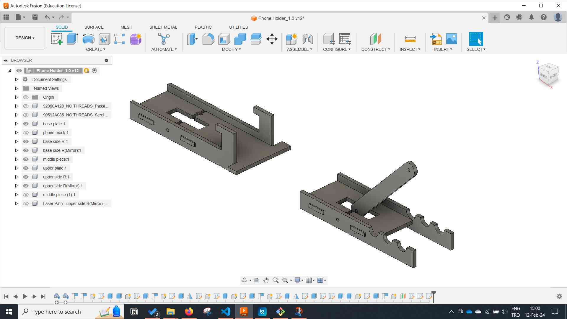
Task: Open the INSPECT dropdown menu
Action: (410, 49)
